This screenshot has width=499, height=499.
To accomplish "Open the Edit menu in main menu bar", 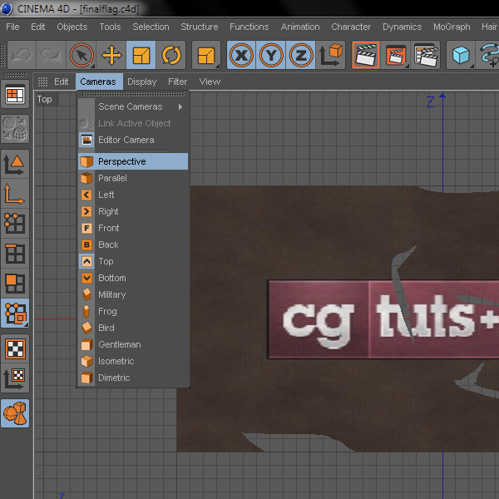I will click(38, 27).
